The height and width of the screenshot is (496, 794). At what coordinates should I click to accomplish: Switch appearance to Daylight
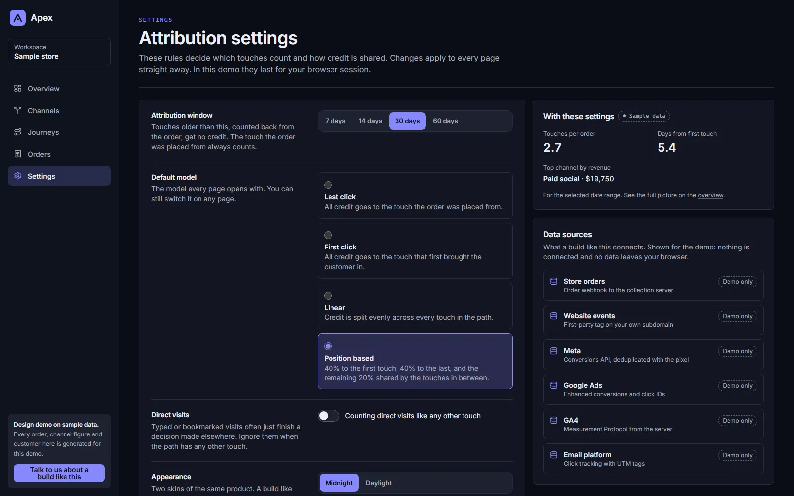[379, 483]
